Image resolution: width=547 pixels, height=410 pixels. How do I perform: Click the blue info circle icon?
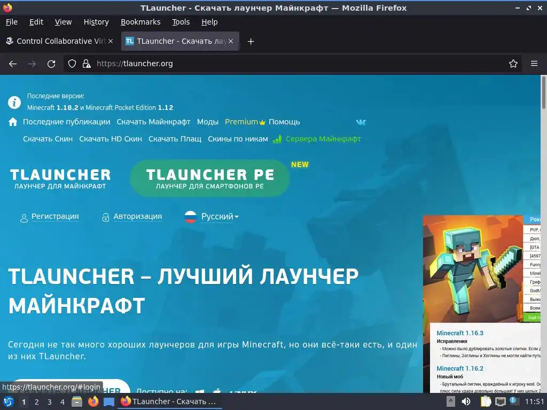coord(14,102)
